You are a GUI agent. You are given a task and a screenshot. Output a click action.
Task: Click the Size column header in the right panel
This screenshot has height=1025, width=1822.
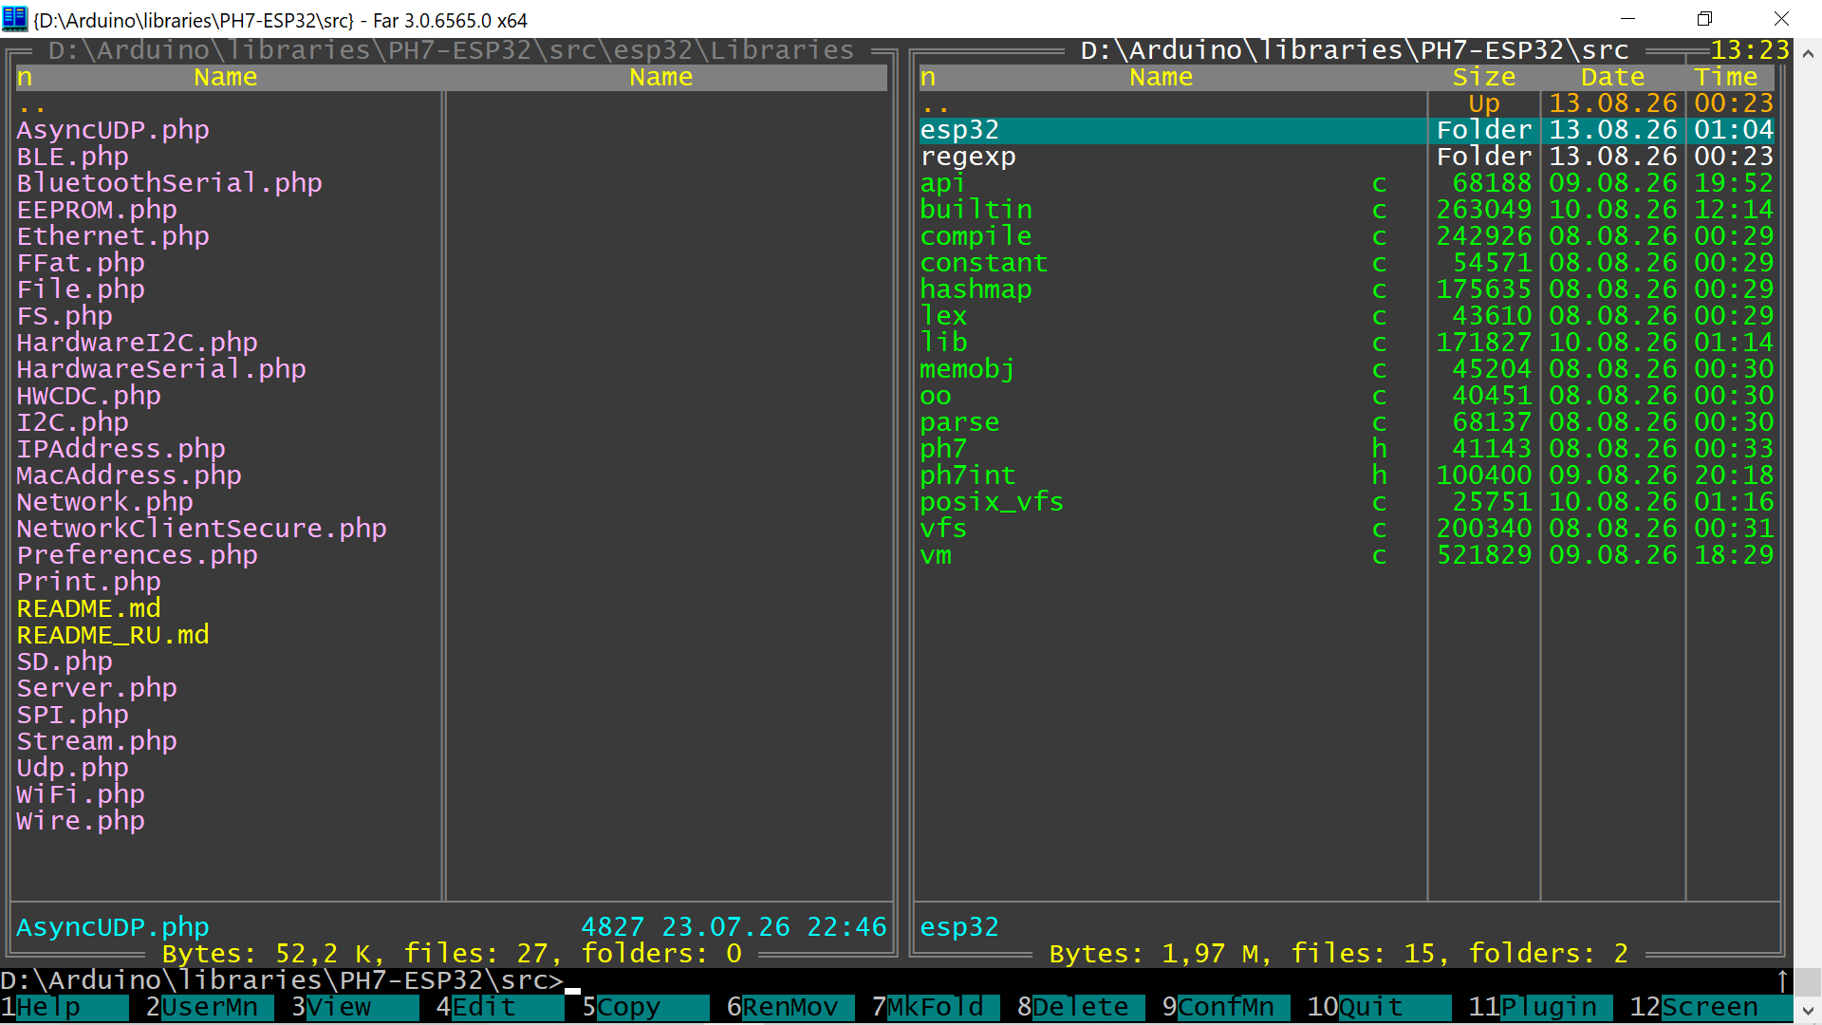tap(1484, 78)
